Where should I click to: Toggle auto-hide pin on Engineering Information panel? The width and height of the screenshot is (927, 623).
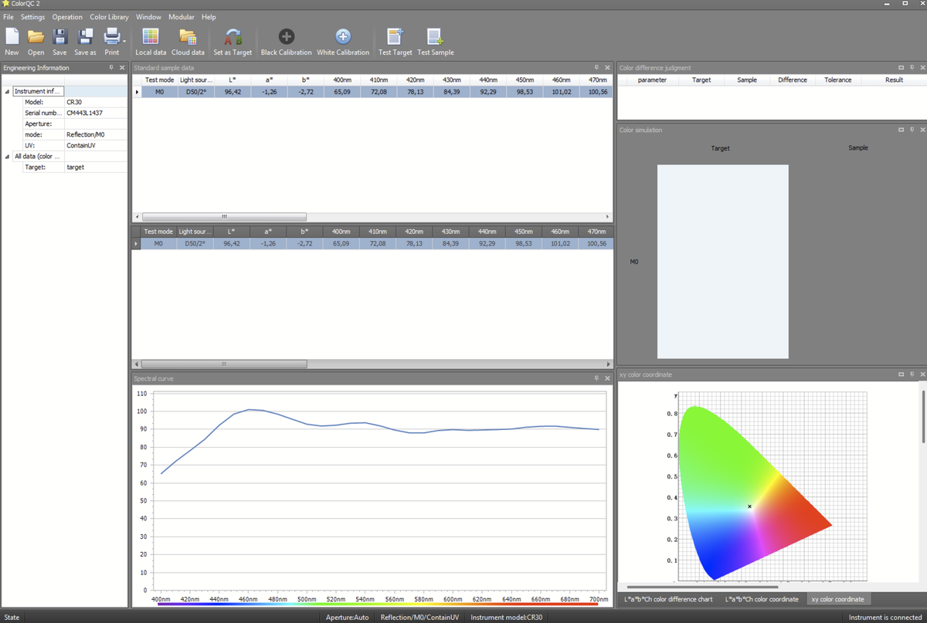click(x=111, y=68)
